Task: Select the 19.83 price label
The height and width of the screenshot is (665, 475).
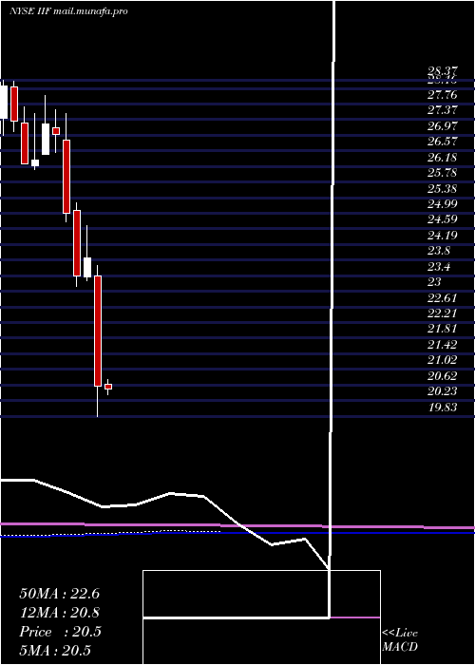Action: click(x=442, y=408)
